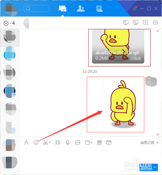This screenshot has width=162, height=175.
Task: Click the message typing area
Action: pyautogui.click(x=91, y=155)
